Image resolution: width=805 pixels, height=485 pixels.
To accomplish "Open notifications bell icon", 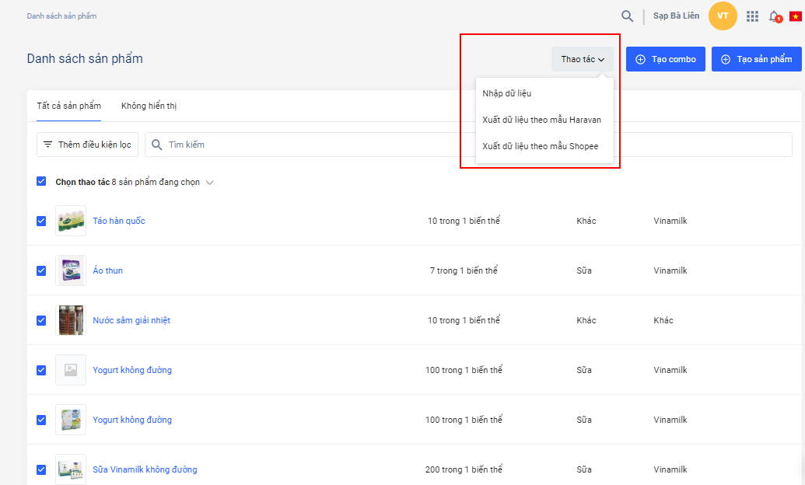I will [x=774, y=16].
